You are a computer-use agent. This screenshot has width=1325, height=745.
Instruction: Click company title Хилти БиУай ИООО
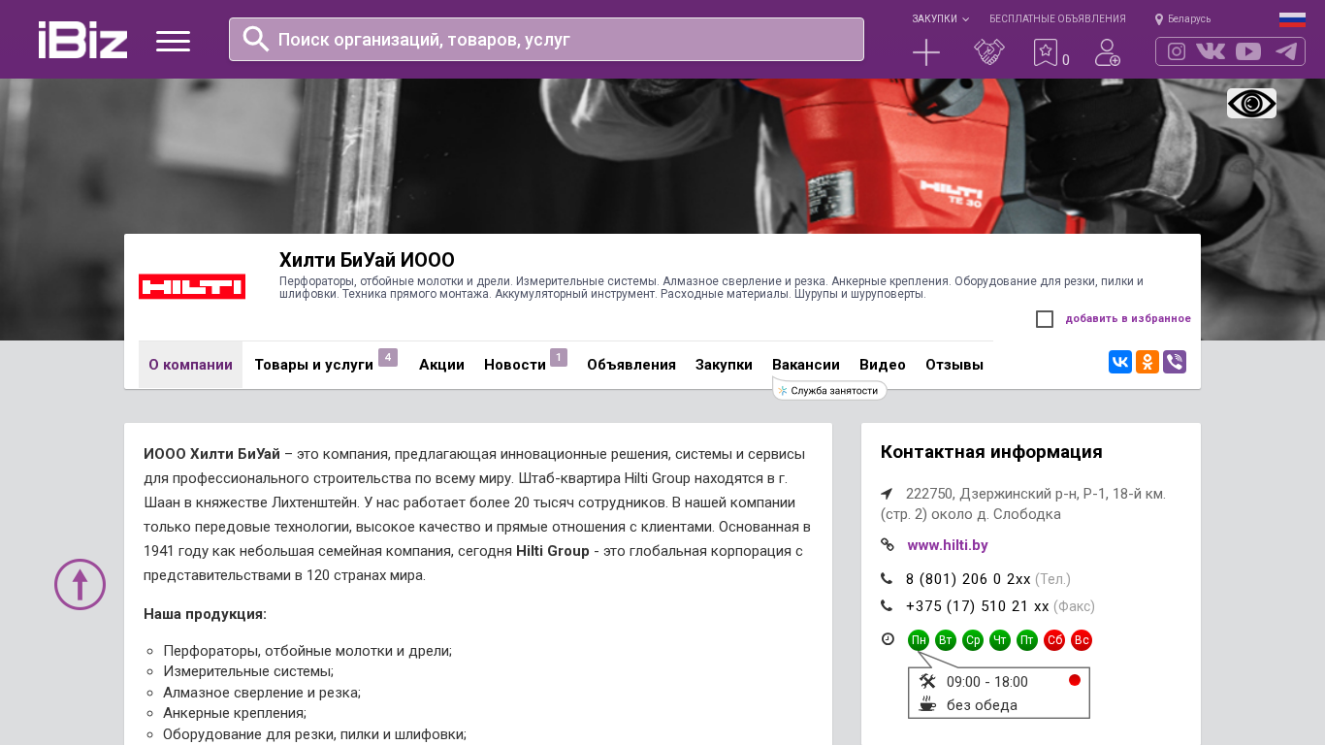pyautogui.click(x=367, y=260)
